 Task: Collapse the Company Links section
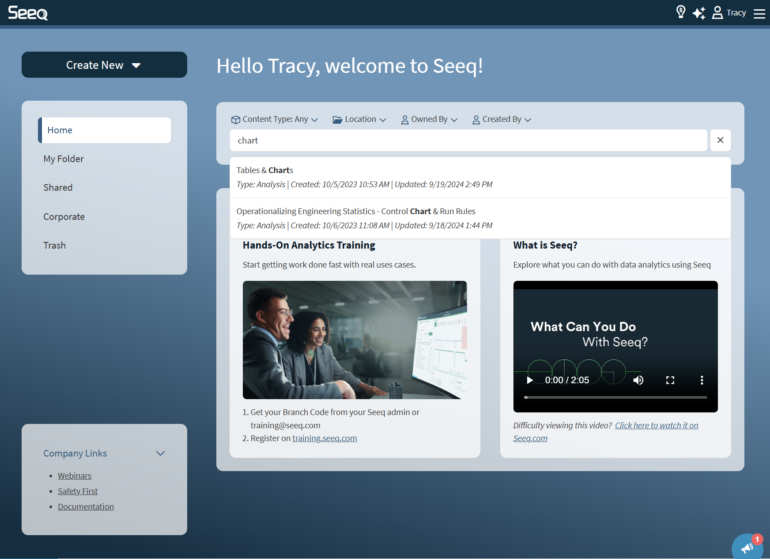tap(160, 453)
